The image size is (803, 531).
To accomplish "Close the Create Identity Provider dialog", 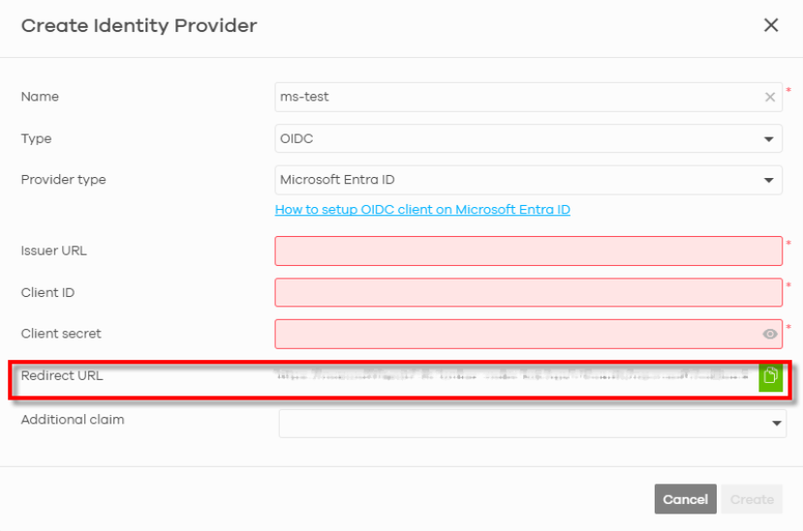I will [771, 25].
